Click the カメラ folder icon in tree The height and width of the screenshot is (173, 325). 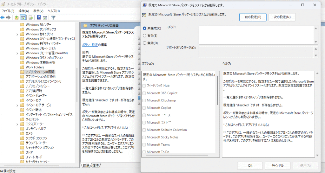(22, 133)
